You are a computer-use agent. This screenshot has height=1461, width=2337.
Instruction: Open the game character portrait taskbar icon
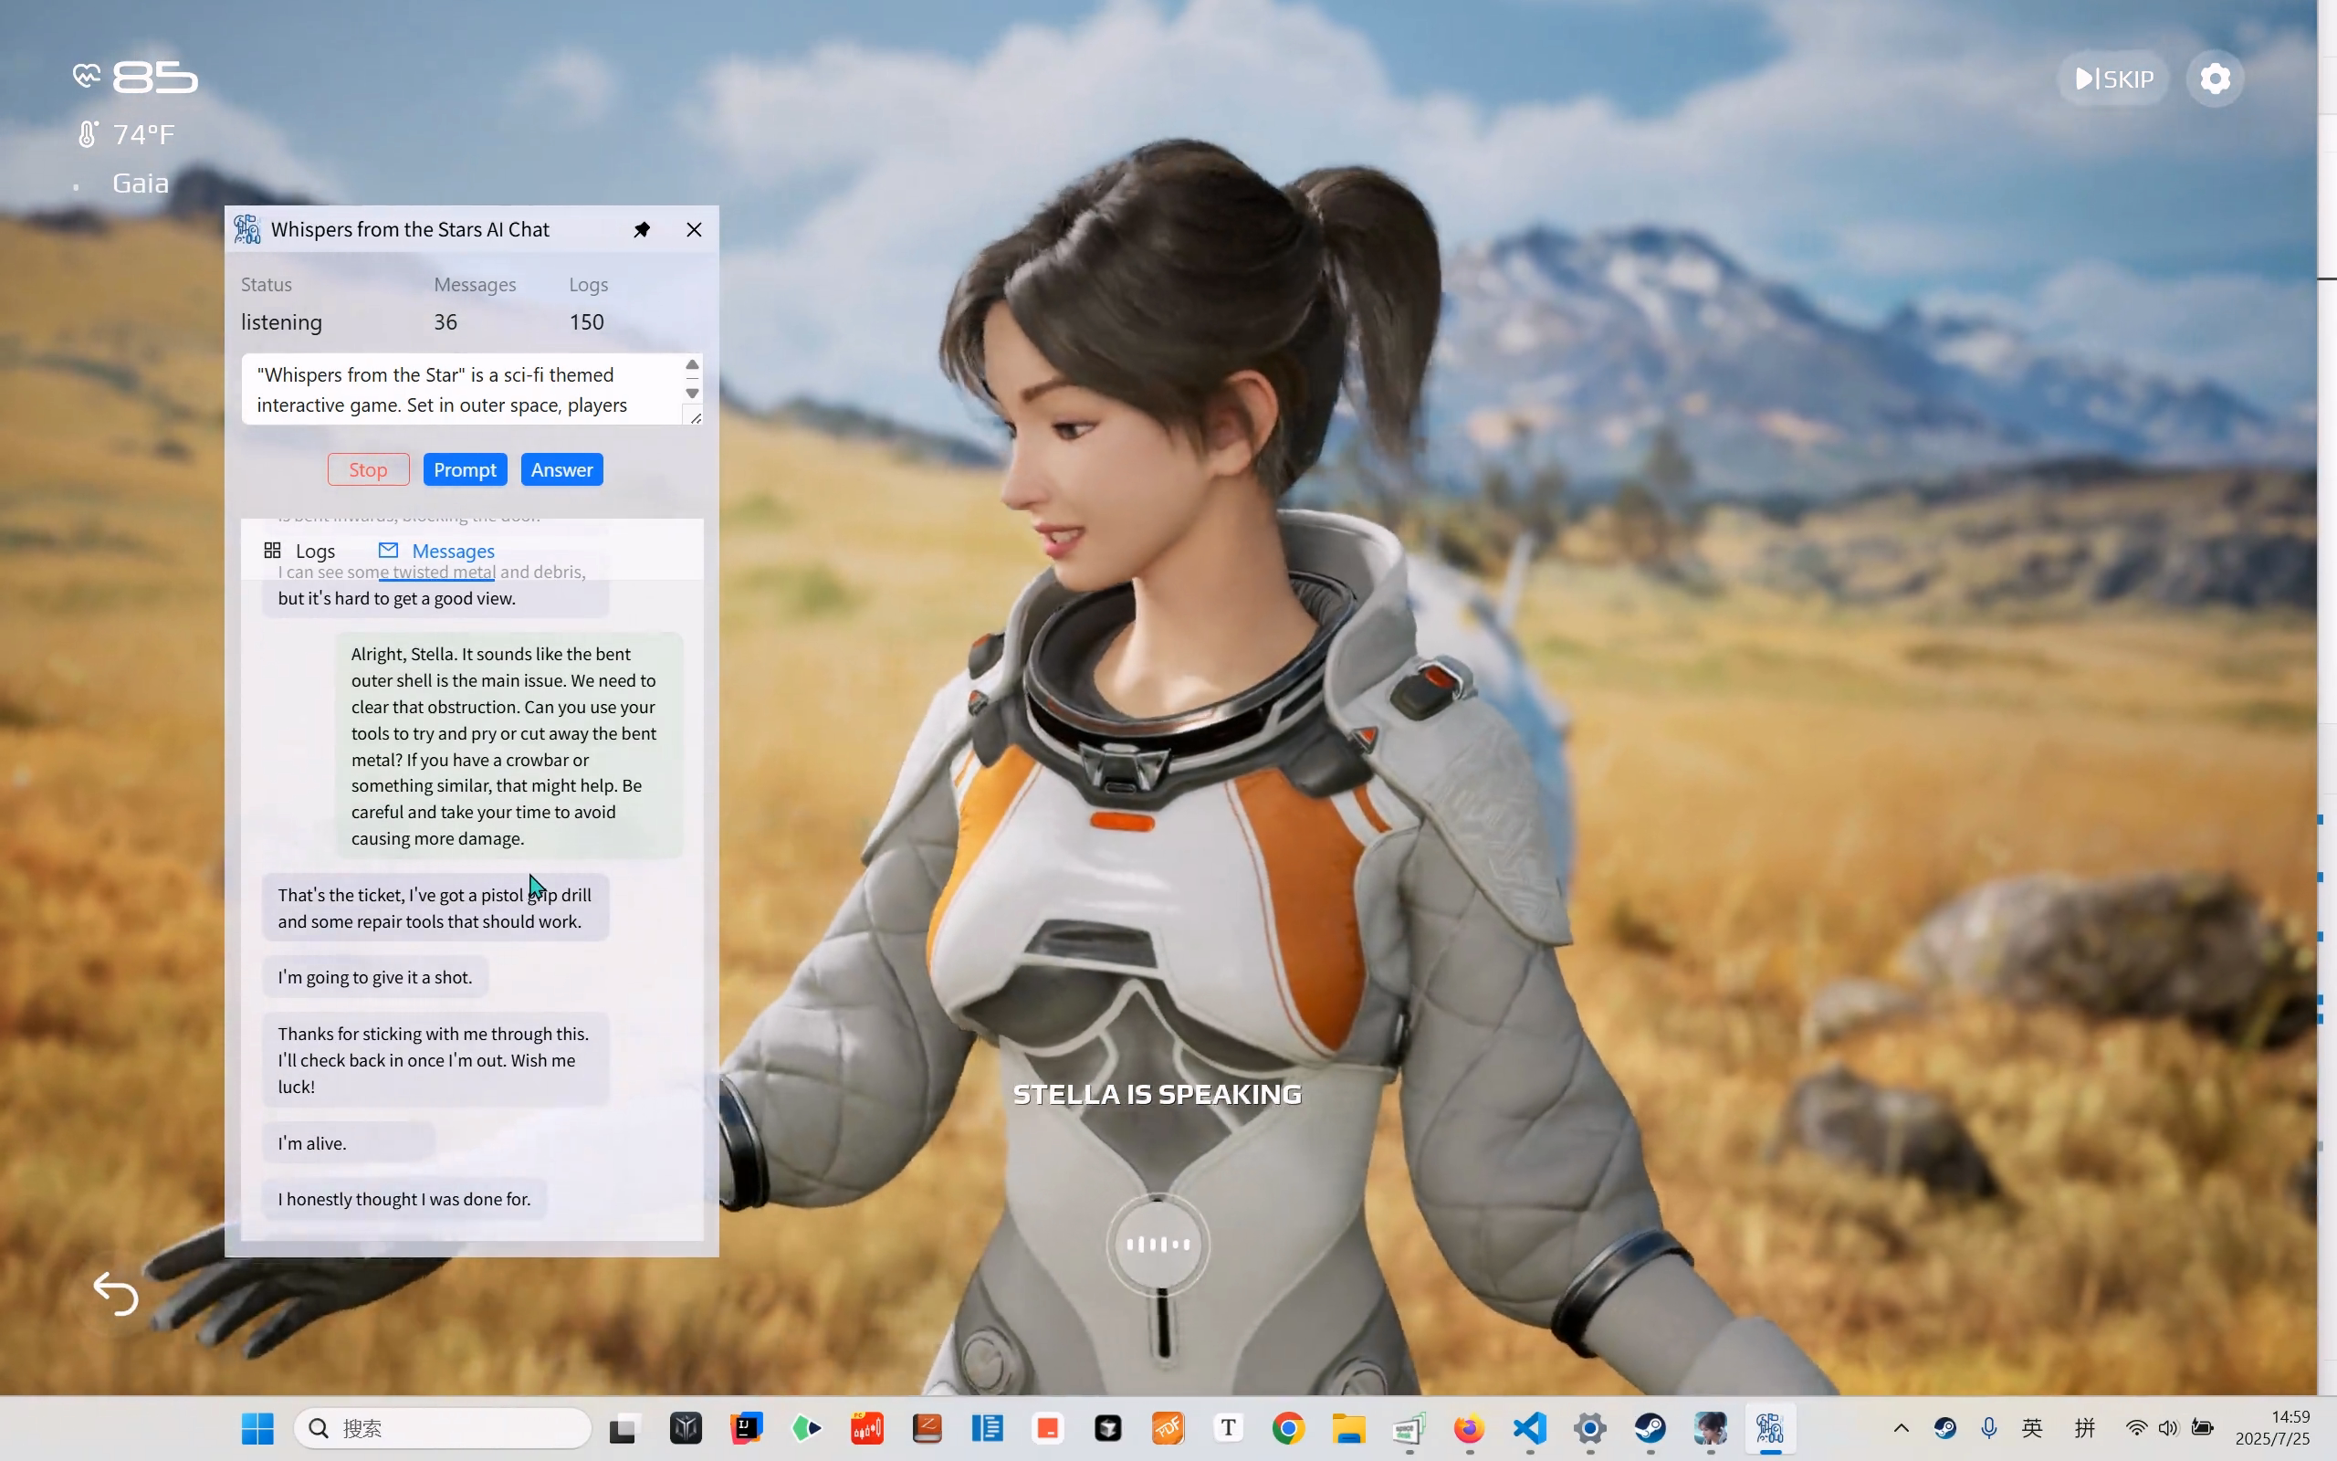pos(1710,1428)
